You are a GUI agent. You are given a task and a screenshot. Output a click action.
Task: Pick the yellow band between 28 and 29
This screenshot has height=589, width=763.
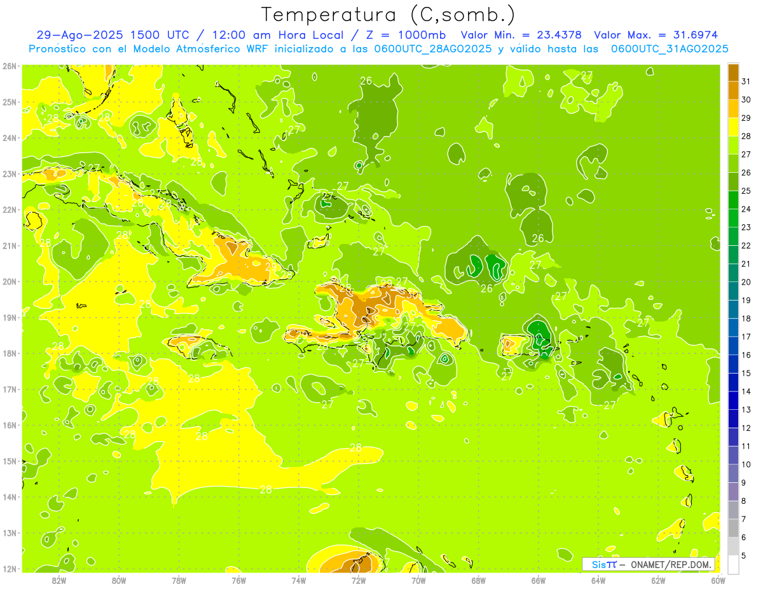point(733,126)
